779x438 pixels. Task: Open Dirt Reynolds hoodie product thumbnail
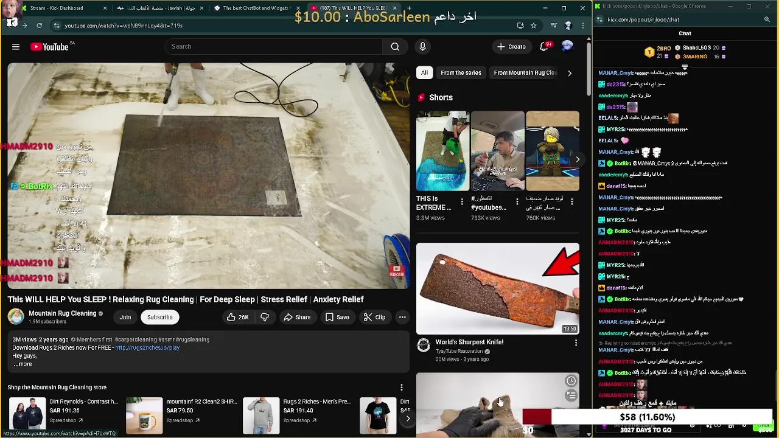pyautogui.click(x=27, y=415)
